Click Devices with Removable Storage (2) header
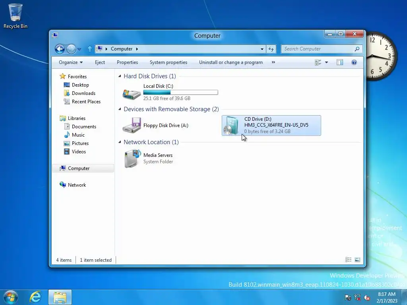The width and height of the screenshot is (407, 305). pos(171,109)
